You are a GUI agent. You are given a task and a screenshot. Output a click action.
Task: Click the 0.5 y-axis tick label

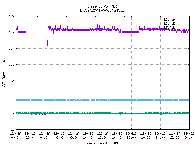click(11, 32)
